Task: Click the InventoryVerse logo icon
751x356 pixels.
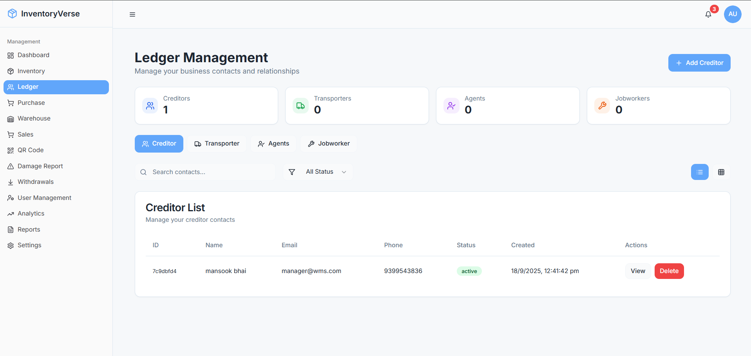Action: point(12,13)
